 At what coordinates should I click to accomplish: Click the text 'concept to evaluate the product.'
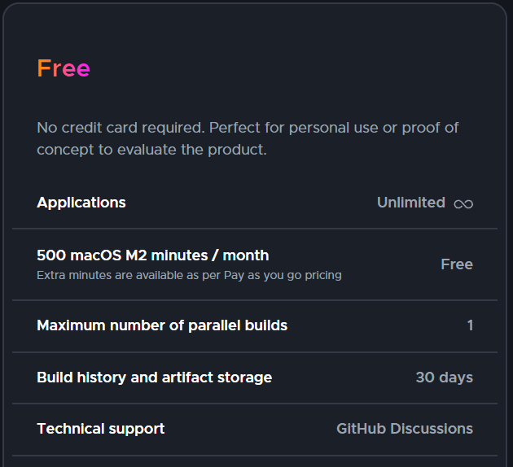[151, 150]
